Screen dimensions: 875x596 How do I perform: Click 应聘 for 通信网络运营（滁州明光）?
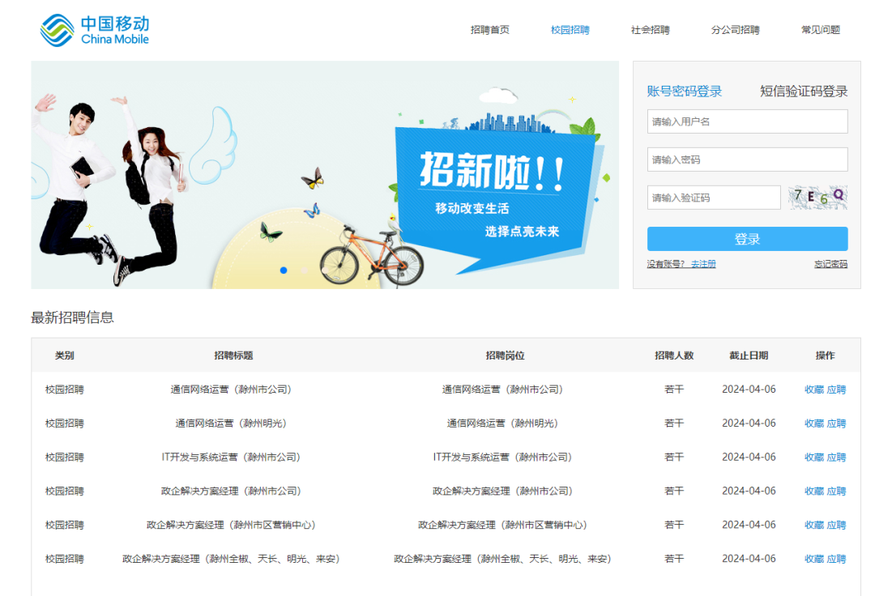[x=836, y=424]
